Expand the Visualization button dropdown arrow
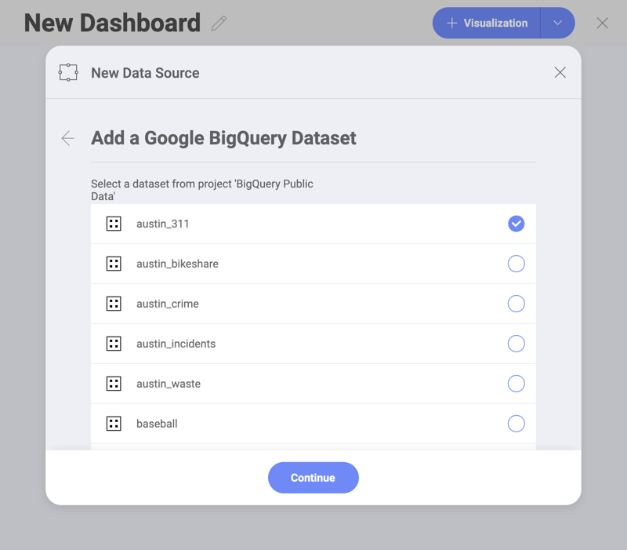The image size is (627, 550). point(558,24)
